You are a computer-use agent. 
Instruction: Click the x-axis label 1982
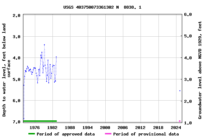52,128
